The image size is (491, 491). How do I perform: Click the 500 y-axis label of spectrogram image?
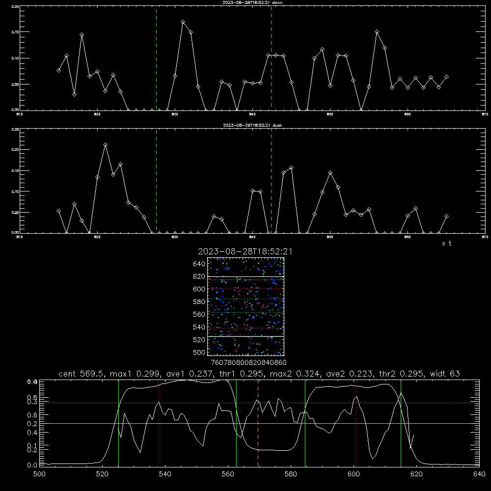[x=199, y=352]
